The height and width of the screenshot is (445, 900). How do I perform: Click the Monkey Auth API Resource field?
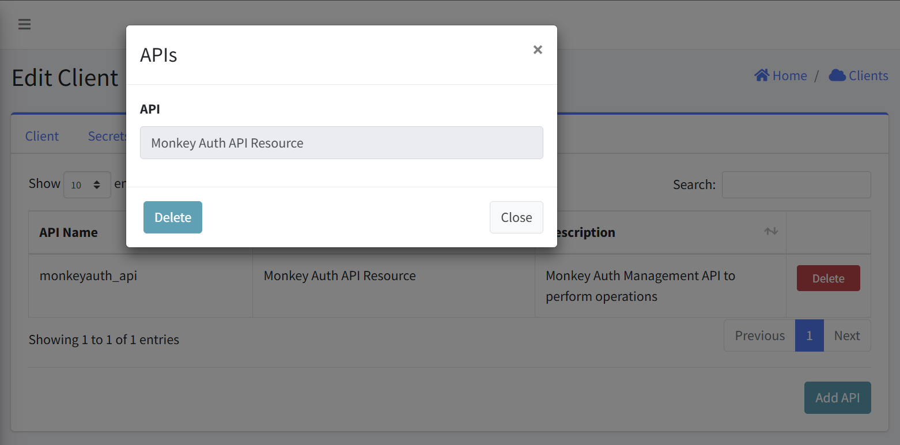pyautogui.click(x=342, y=143)
